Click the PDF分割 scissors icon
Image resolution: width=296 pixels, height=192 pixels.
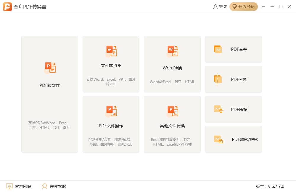coord(218,79)
